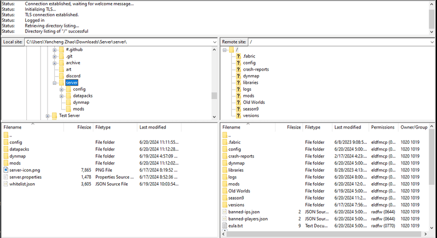The width and height of the screenshot is (437, 238).
Task: Select the Old Worlds folder icon in remote tree
Action: (x=238, y=102)
